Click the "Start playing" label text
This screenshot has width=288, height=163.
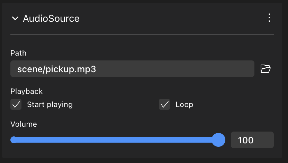[x=50, y=104]
